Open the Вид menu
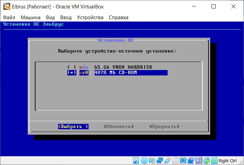244x165 pixels. (x=50, y=18)
